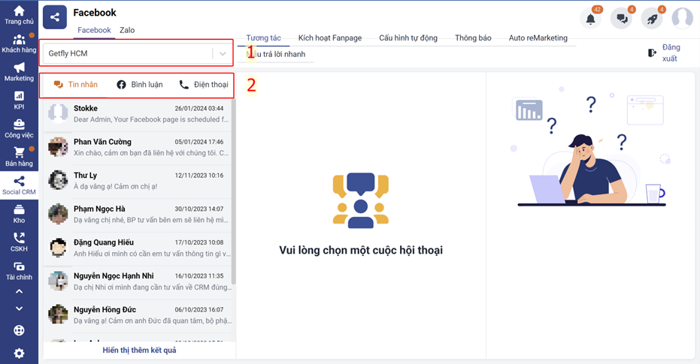
Task: Switch to the Zalo tab
Action: (x=127, y=30)
